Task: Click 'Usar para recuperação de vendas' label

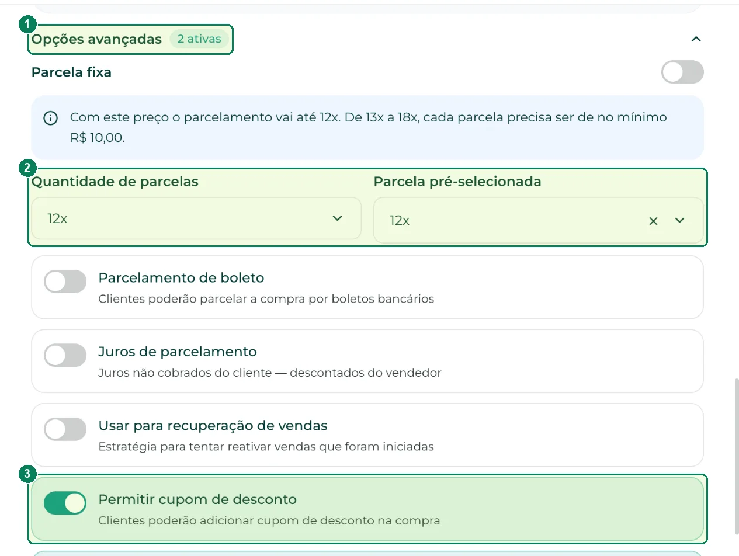Action: click(213, 425)
